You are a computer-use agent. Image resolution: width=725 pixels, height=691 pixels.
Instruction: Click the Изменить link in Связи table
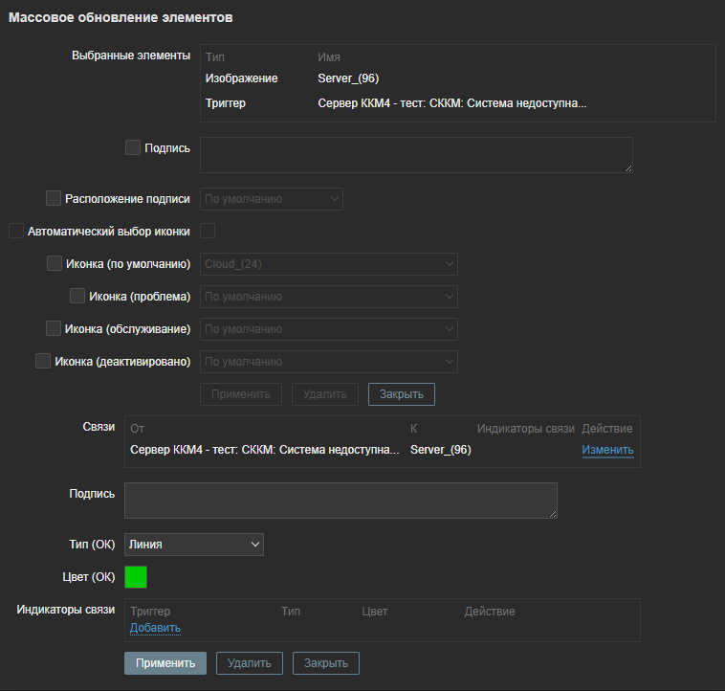607,450
